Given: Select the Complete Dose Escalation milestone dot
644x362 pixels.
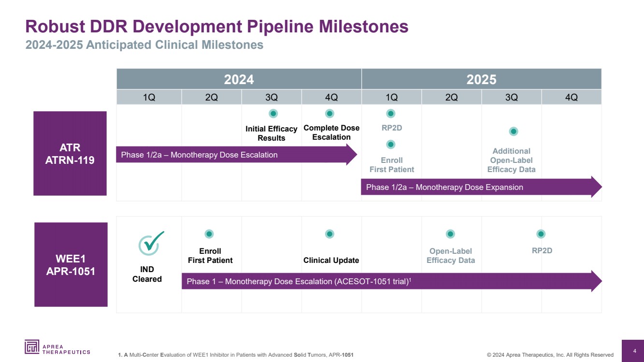Looking at the screenshot, I should (329, 114).
